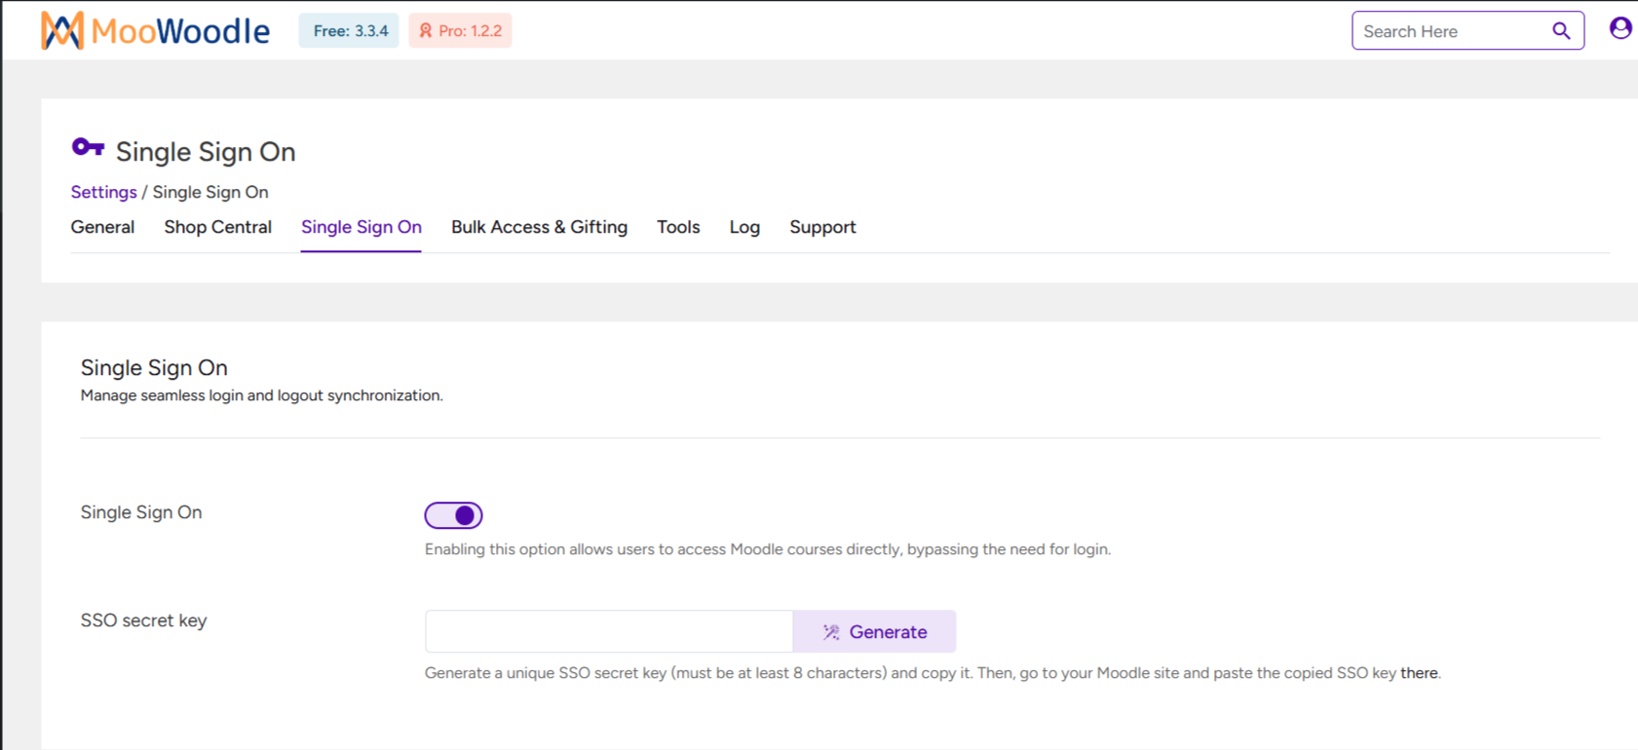This screenshot has height=750, width=1638.
Task: Click the MooWoodle logo
Action: pos(156,31)
